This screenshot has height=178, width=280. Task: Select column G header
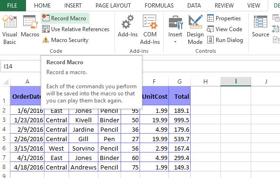179,82
